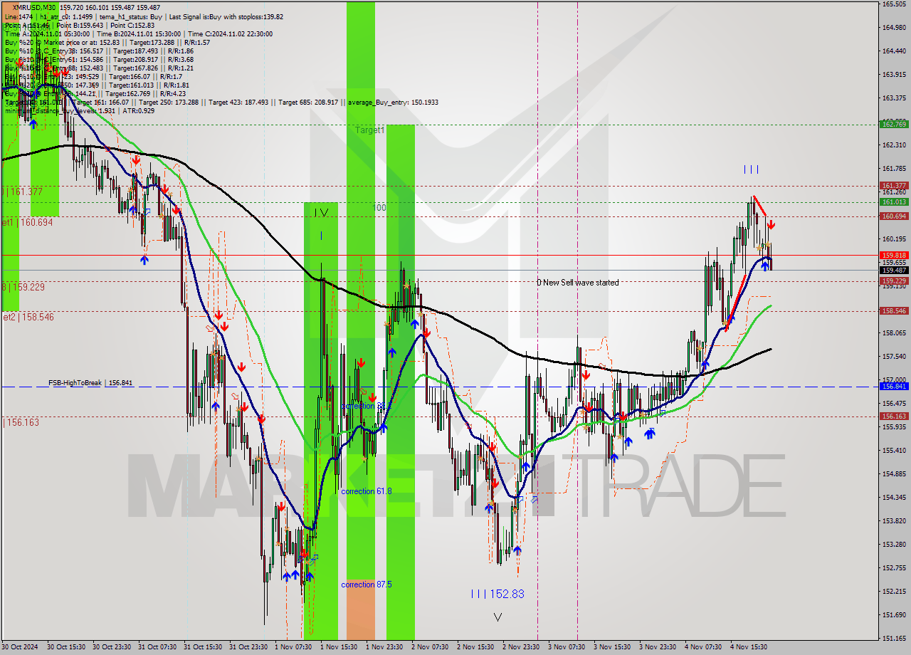Click the red 158.546 price tag
911x655 pixels.
coord(894,311)
